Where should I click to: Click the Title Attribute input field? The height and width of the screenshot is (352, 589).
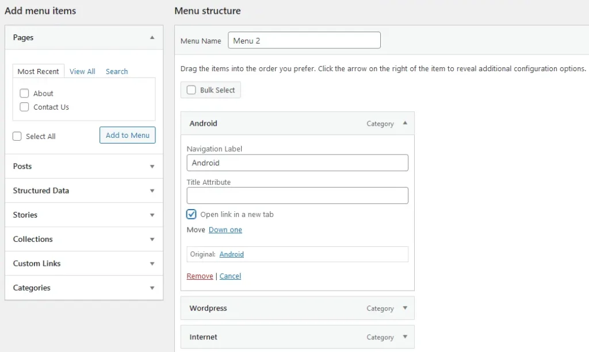(x=297, y=195)
